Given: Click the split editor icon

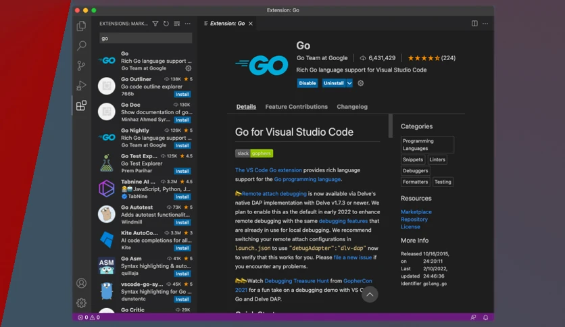Looking at the screenshot, I should (474, 24).
